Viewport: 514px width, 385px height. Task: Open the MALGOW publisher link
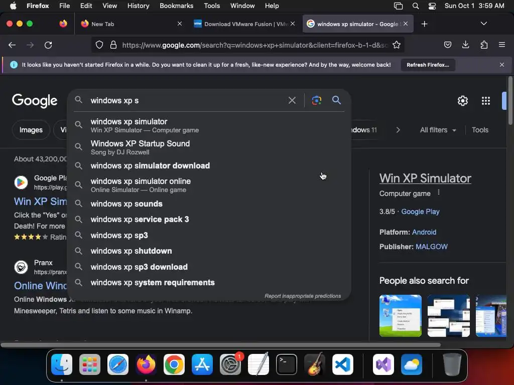[431, 247]
